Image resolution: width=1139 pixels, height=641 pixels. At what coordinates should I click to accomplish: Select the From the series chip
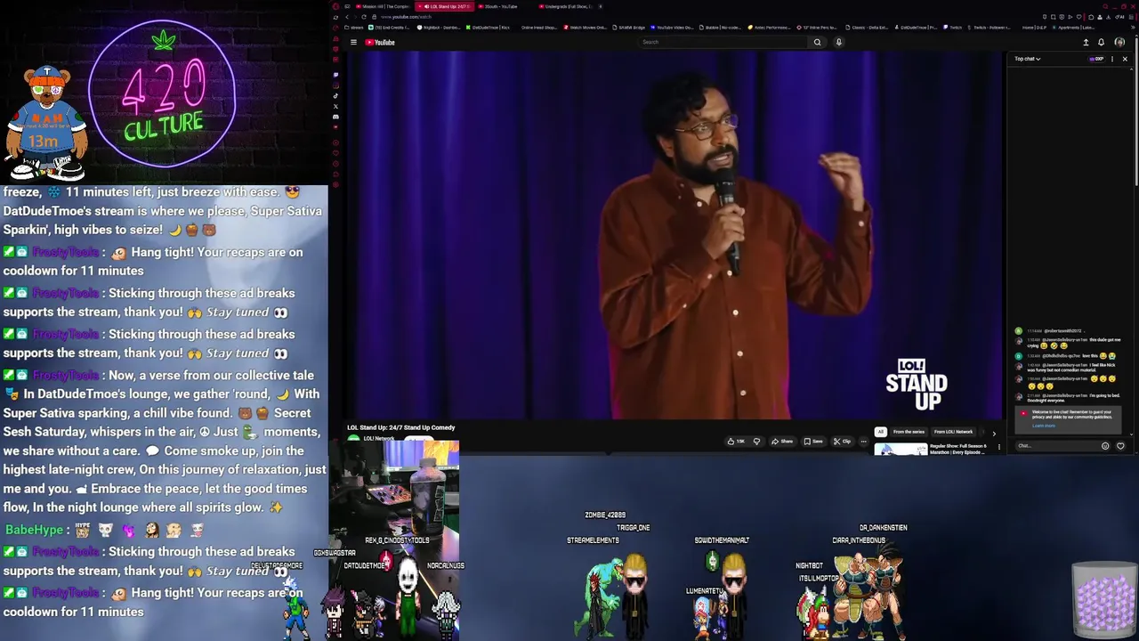tap(909, 432)
